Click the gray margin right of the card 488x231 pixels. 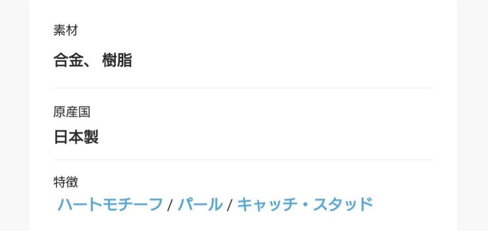click(x=473, y=115)
